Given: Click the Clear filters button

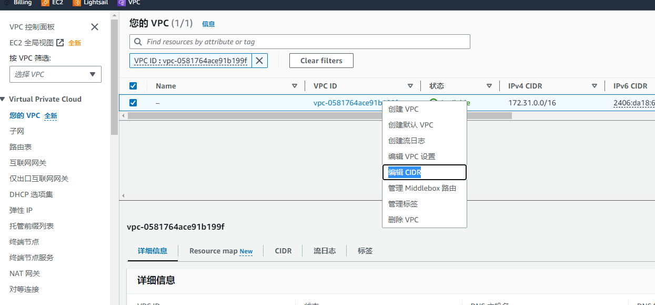Looking at the screenshot, I should (x=321, y=61).
